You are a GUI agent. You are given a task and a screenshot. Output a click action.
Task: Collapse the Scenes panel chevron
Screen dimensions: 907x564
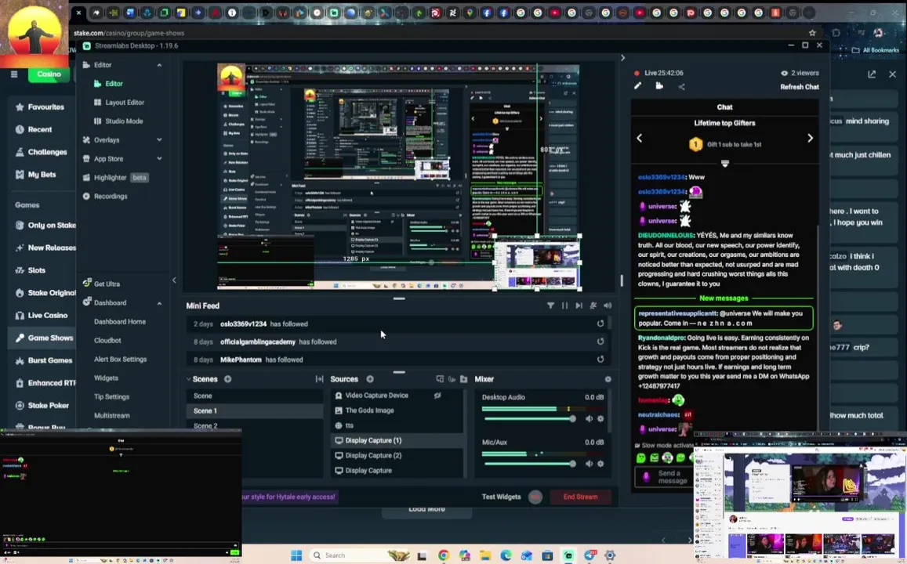[189, 380]
